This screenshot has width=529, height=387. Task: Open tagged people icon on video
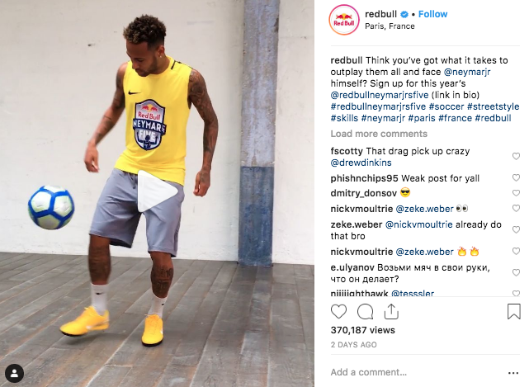click(14, 374)
